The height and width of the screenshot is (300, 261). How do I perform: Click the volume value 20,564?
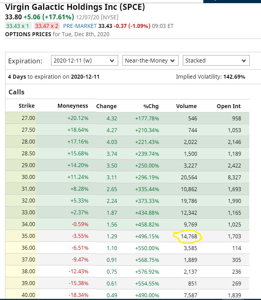189,177
